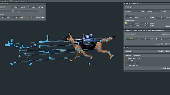Collapse the FBX panel header triangle
The image size is (170, 95).
pos(125,4)
